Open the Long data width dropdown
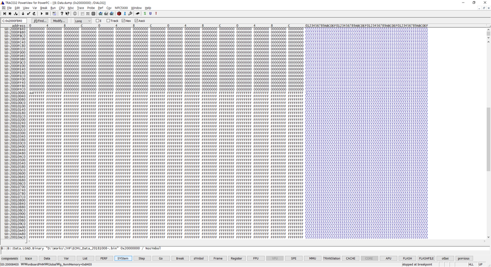This screenshot has width=491, height=267. tap(83, 21)
